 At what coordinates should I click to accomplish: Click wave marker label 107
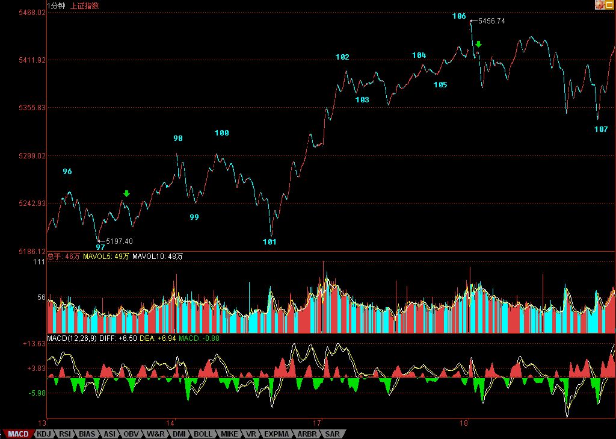600,129
